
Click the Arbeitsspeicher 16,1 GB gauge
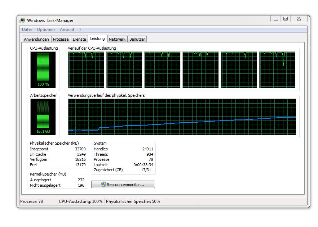pyautogui.click(x=43, y=117)
